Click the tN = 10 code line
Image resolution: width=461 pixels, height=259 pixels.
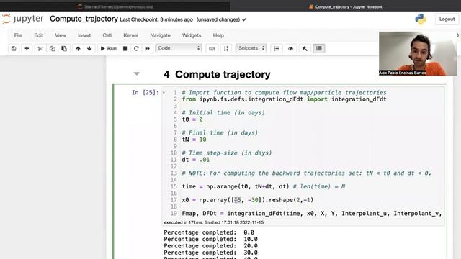tap(194, 140)
